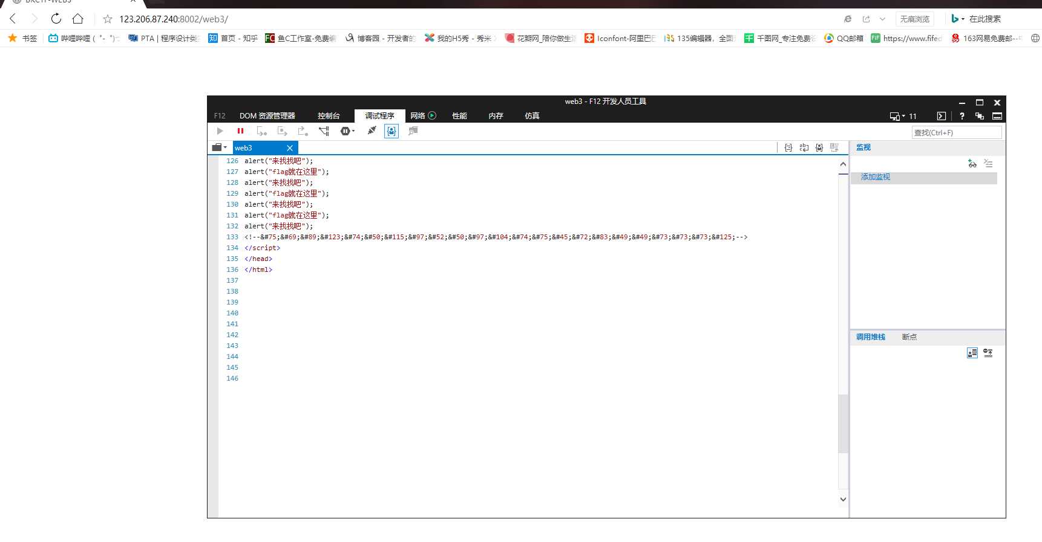The image size is (1042, 542).
Task: Click the F12 label in dev tools
Action: pyautogui.click(x=220, y=116)
